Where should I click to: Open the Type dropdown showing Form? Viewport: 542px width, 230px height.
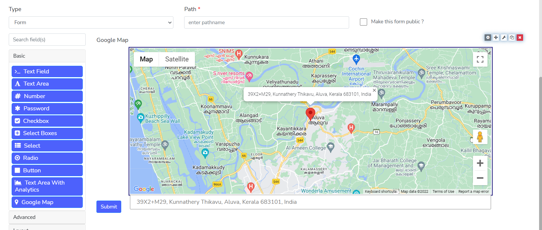pyautogui.click(x=91, y=22)
